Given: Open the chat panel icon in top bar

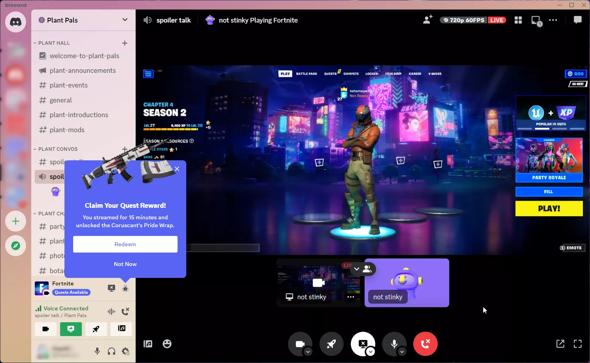Looking at the screenshot, I should (577, 20).
